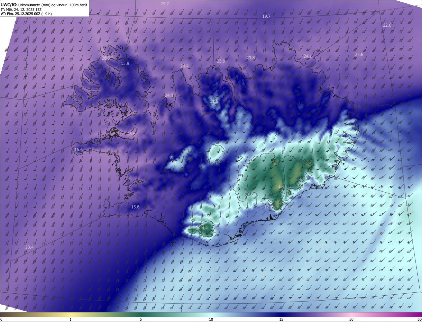Click the colorbar tick label 15
The width and height of the screenshot is (422, 322).
tap(281, 319)
